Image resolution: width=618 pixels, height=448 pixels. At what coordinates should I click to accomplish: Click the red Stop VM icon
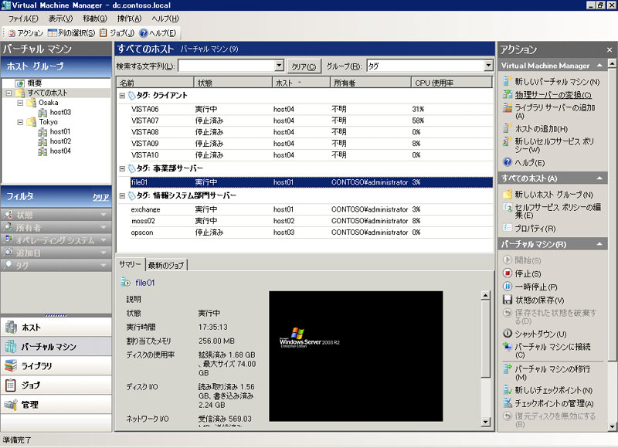pos(508,273)
